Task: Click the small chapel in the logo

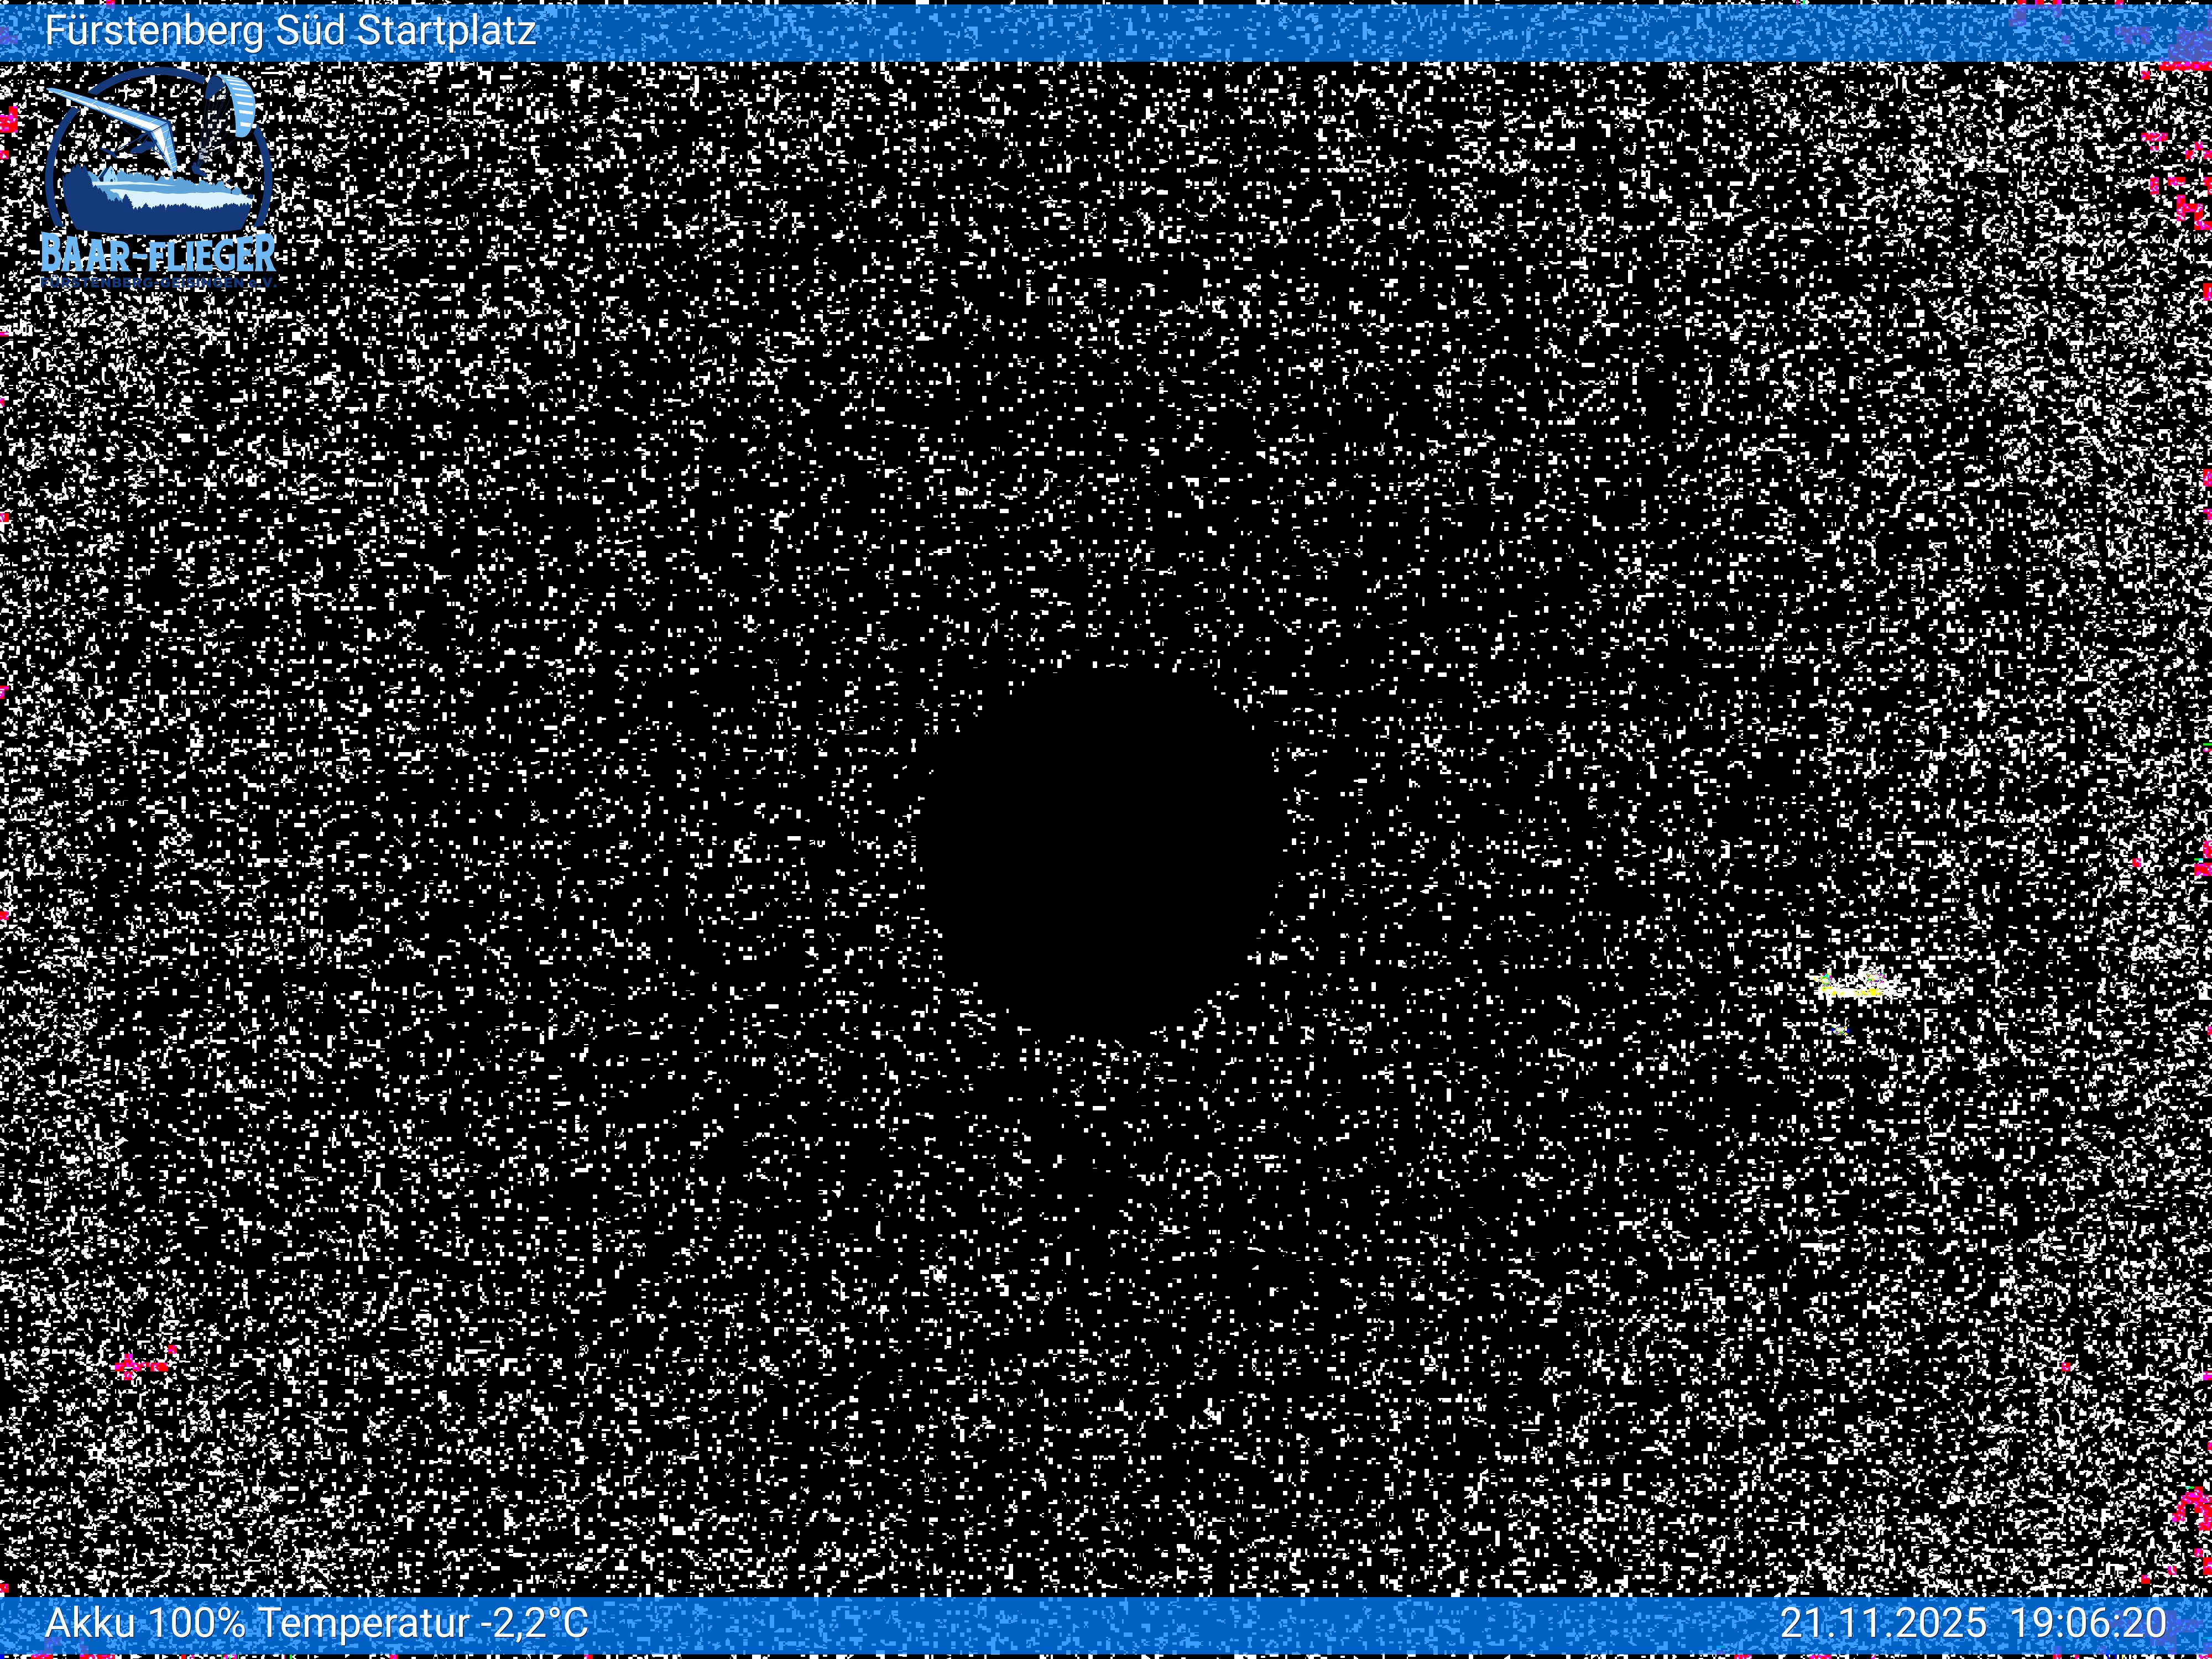Action: [x=110, y=176]
